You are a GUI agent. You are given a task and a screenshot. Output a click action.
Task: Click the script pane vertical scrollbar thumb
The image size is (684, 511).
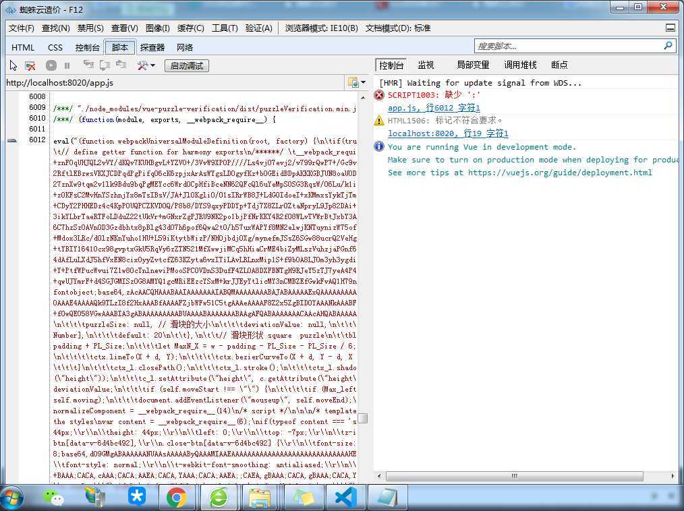(362, 418)
